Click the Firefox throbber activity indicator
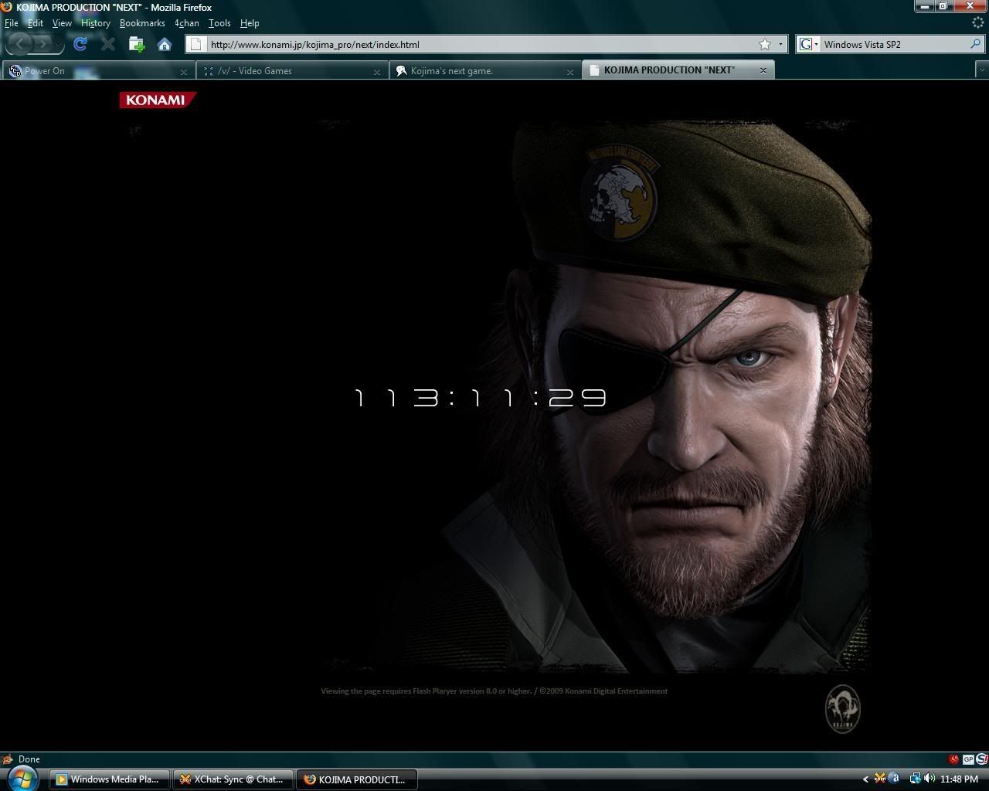This screenshot has width=989, height=791. click(x=978, y=23)
